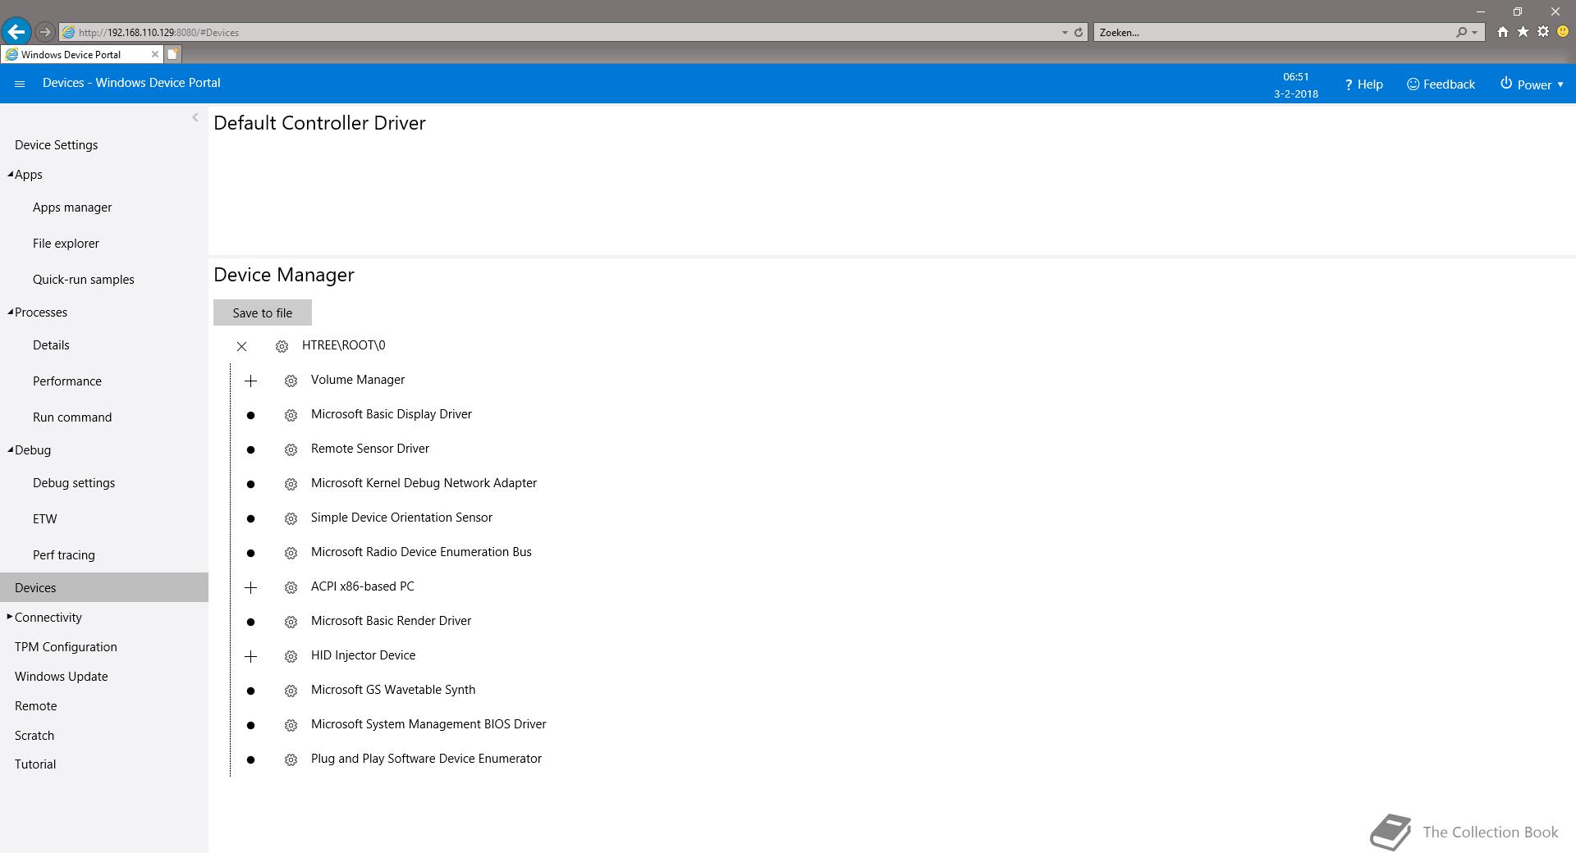Click gear icon for ACPI x86-based PC
The image size is (1576, 853).
pyautogui.click(x=291, y=587)
